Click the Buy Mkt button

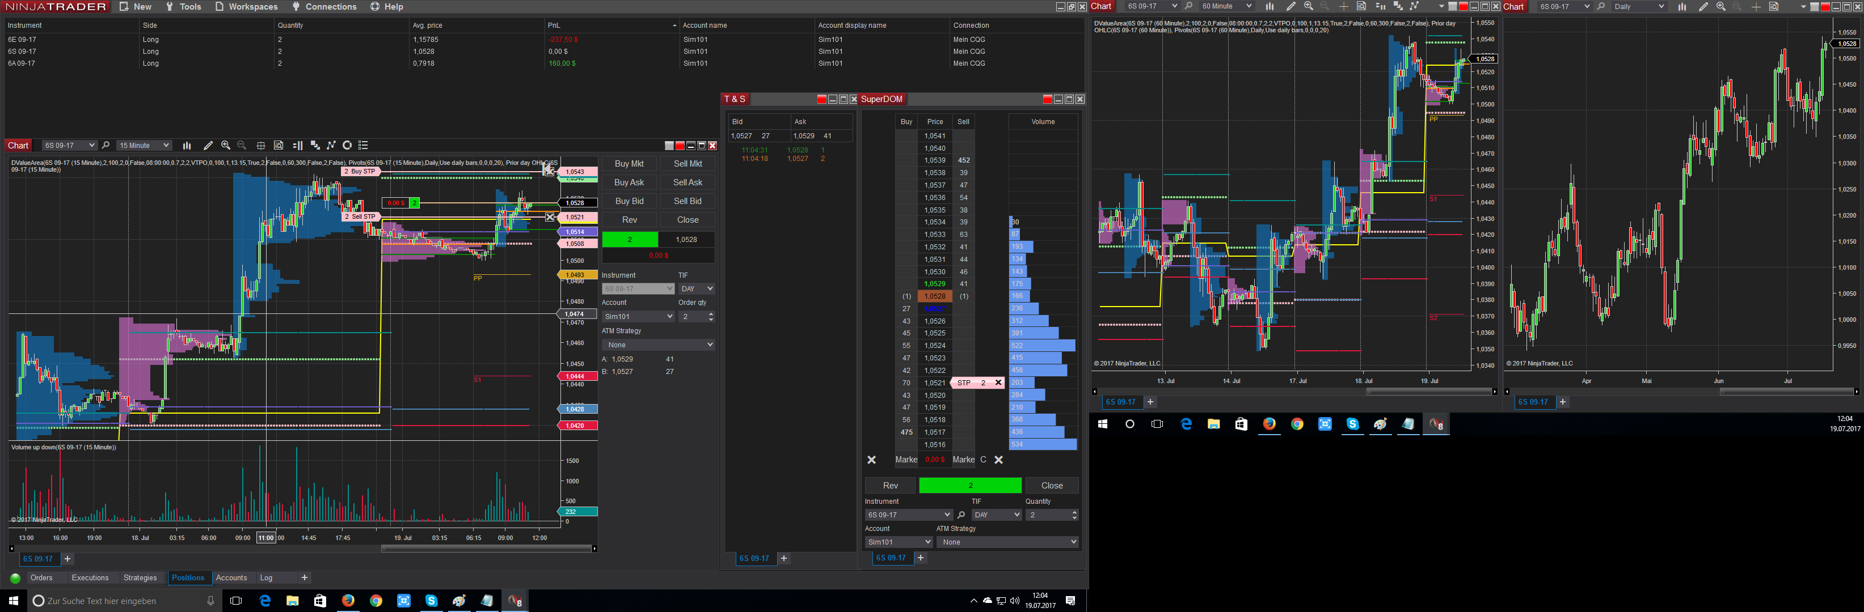(629, 164)
